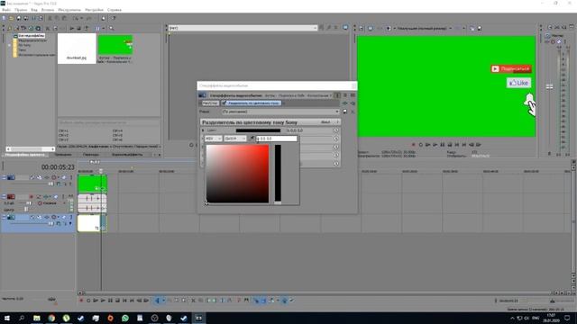Open the second color format dropdown in picker
The image size is (577, 324).
pos(234,139)
